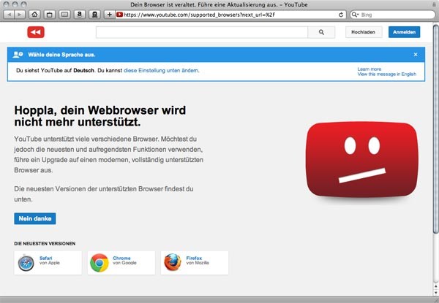The width and height of the screenshot is (439, 303).
Task: Click "View this message in English" link
Action: point(386,74)
